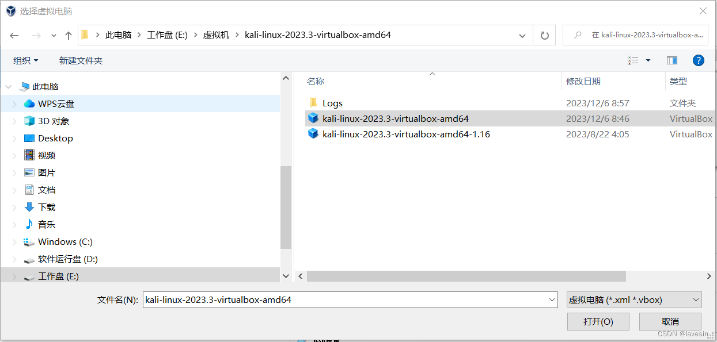The width and height of the screenshot is (717, 342).
Task: Click the 打开(O) button
Action: tap(598, 321)
